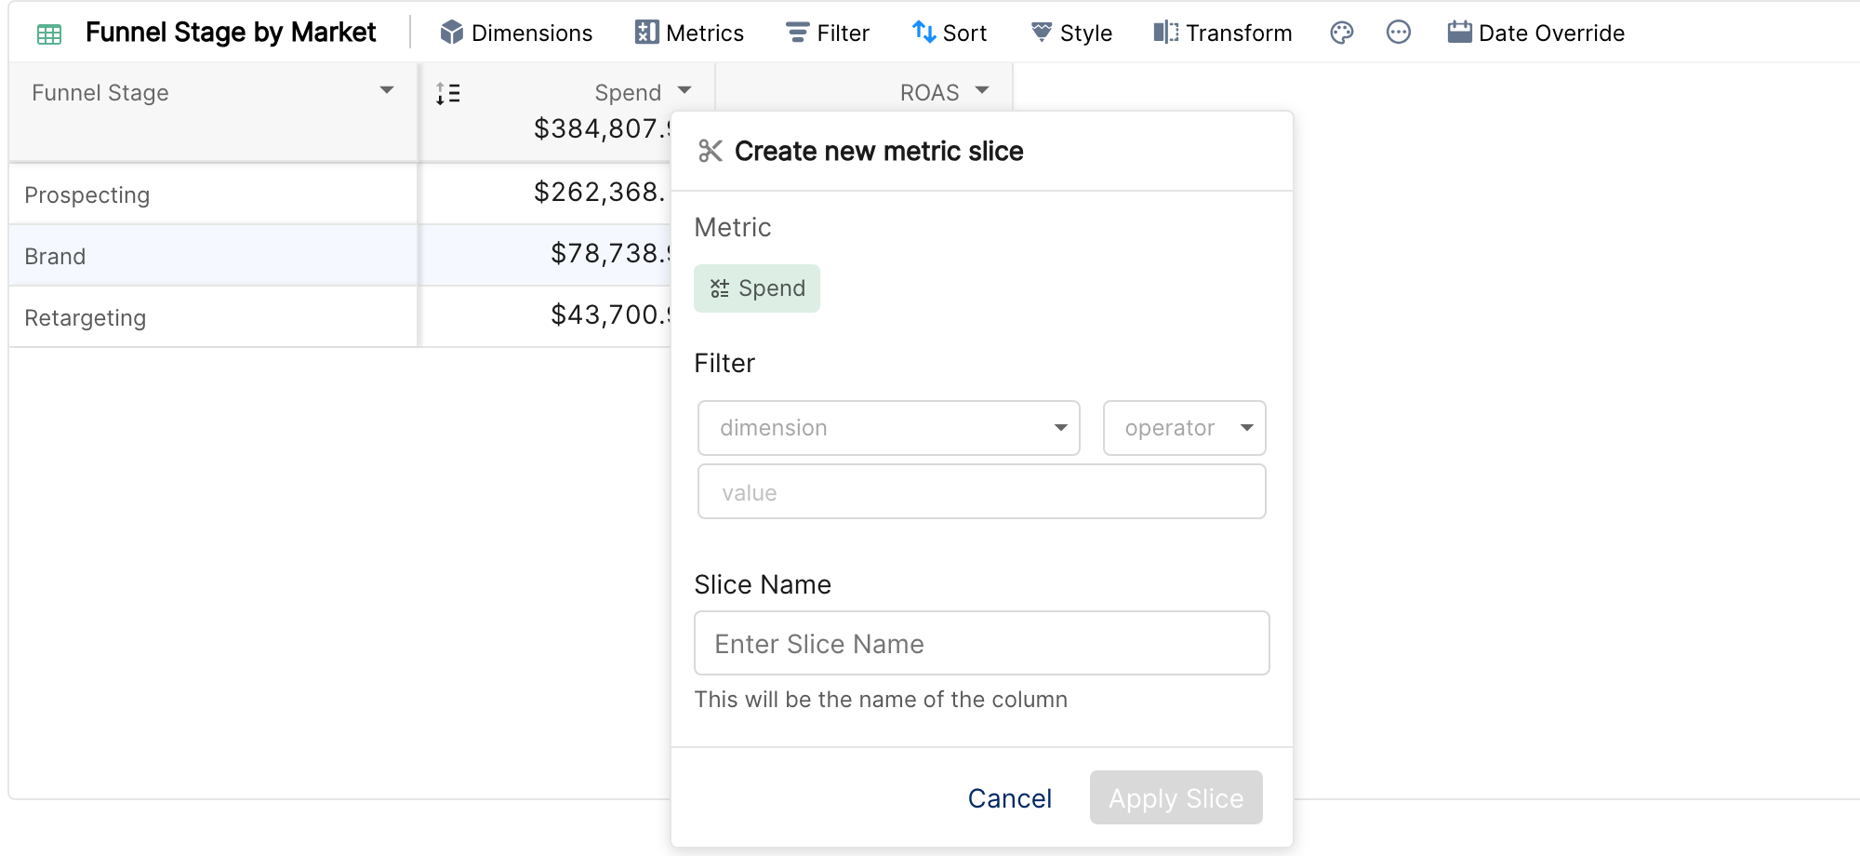Open the color palette icon
The height and width of the screenshot is (856, 1860).
pyautogui.click(x=1341, y=33)
